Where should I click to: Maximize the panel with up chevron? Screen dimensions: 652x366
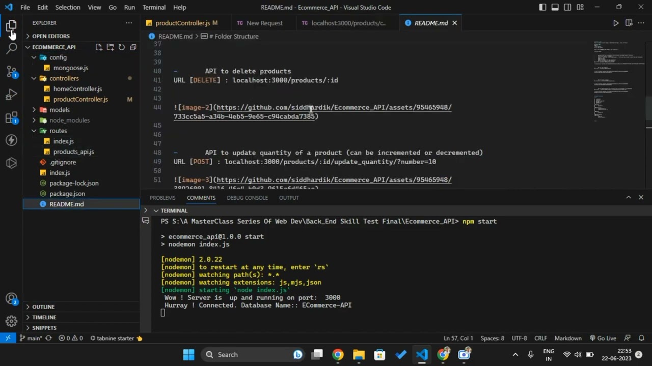point(629,197)
